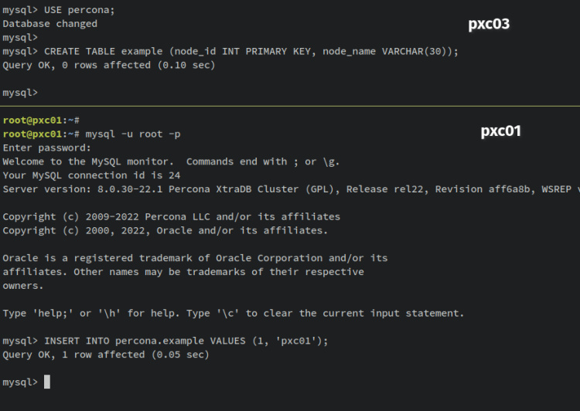
Task: Click the block cursor at the bottom mysql prompt
Action: coord(47,382)
